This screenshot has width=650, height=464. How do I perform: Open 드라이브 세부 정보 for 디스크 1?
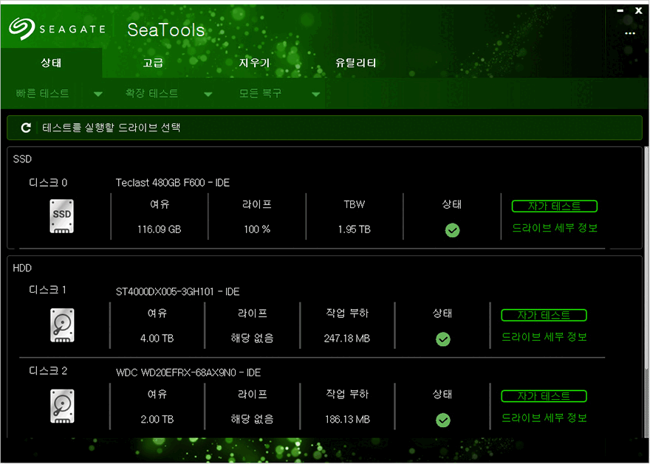[544, 337]
